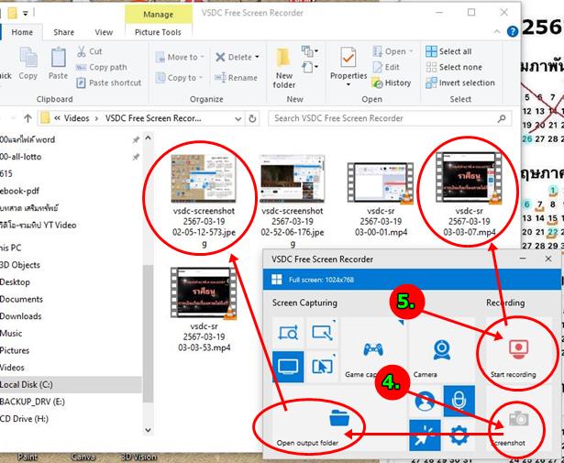This screenshot has width=564, height=463.
Task: Open New item dropdown in ribbon
Action: tap(310, 51)
